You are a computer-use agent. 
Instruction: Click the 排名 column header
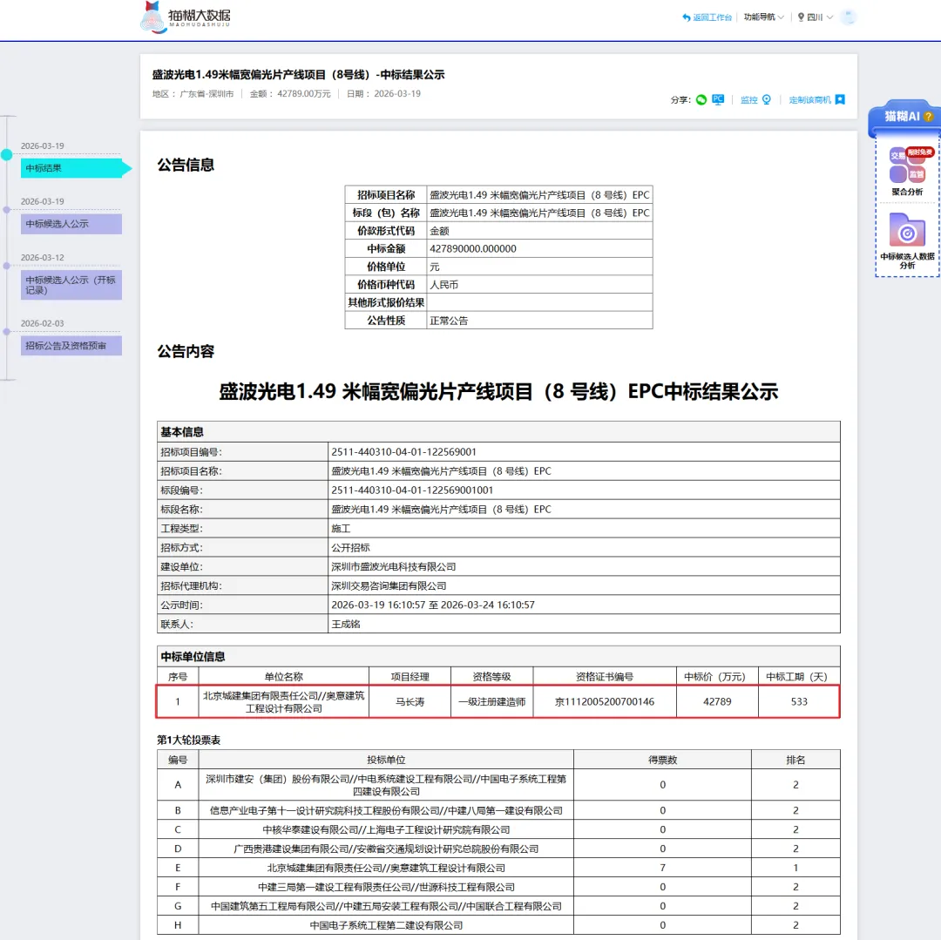[795, 760]
